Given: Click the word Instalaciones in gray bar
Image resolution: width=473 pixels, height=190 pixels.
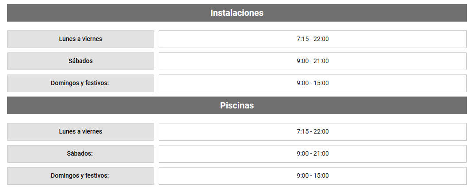Looking at the screenshot, I should 237,13.
